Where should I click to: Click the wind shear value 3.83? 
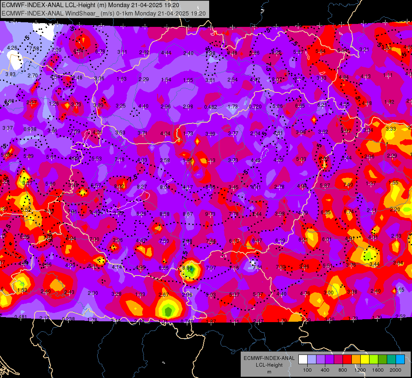click(11, 74)
